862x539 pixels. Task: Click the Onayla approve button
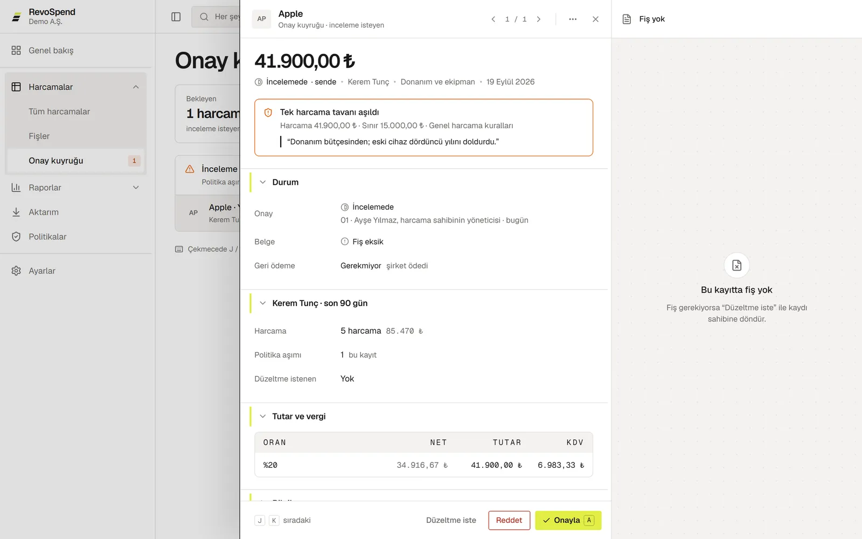click(568, 520)
